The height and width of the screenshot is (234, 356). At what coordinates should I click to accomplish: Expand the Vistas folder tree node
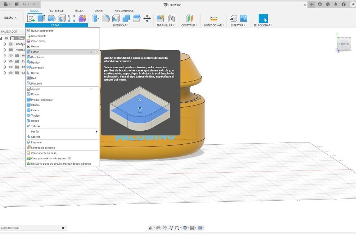(5, 50)
